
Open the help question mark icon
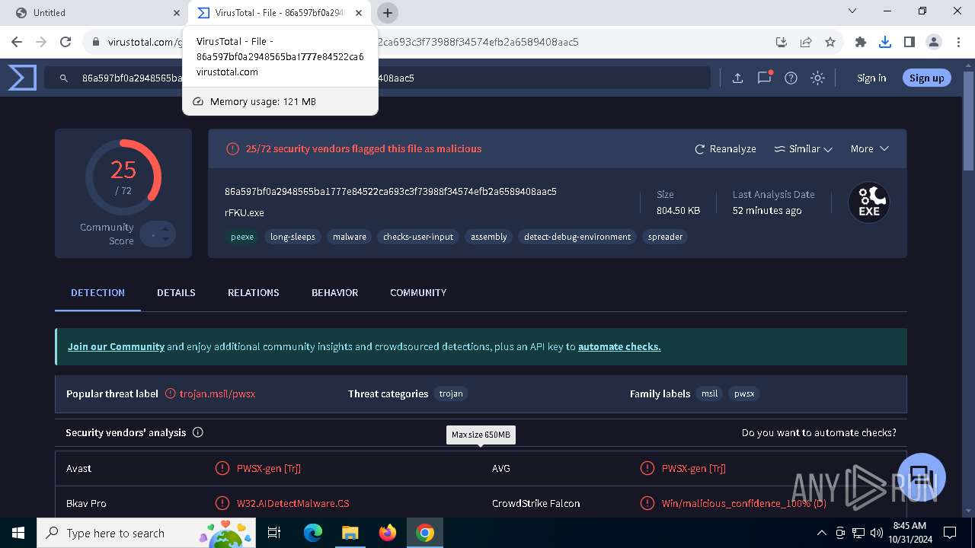coord(791,78)
